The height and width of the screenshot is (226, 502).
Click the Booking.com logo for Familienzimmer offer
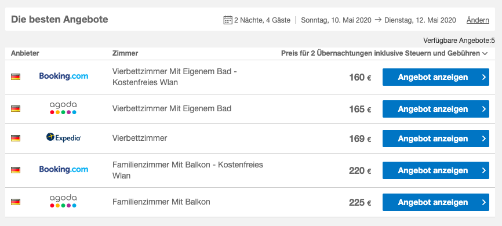[64, 169]
